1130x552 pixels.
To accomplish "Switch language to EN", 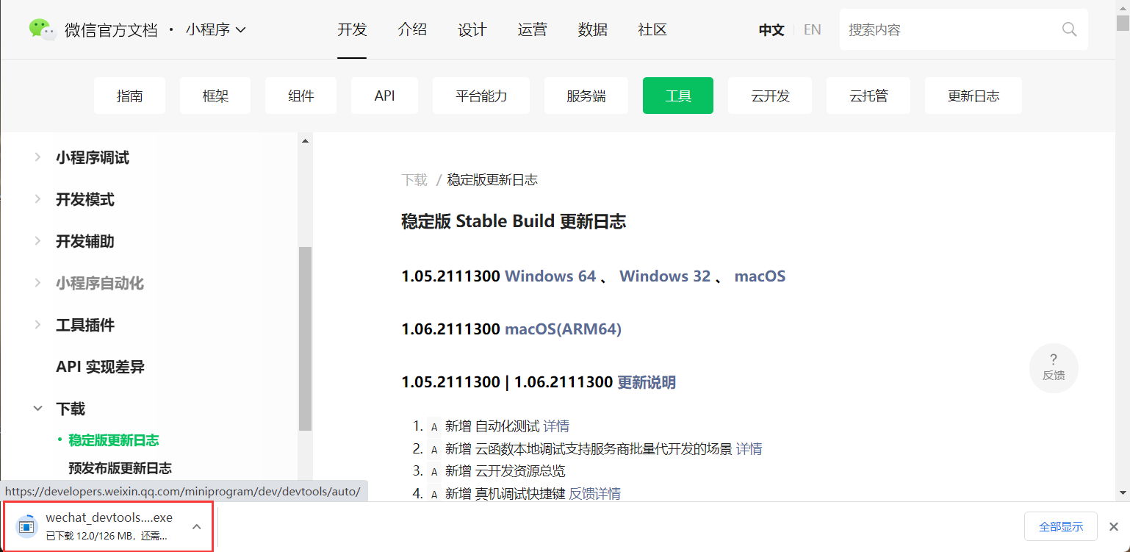I will 812,29.
